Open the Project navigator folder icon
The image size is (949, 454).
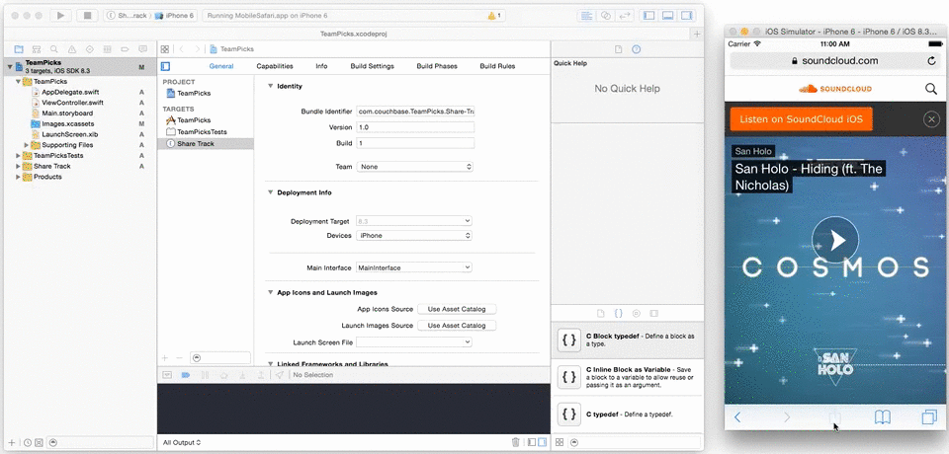click(19, 49)
